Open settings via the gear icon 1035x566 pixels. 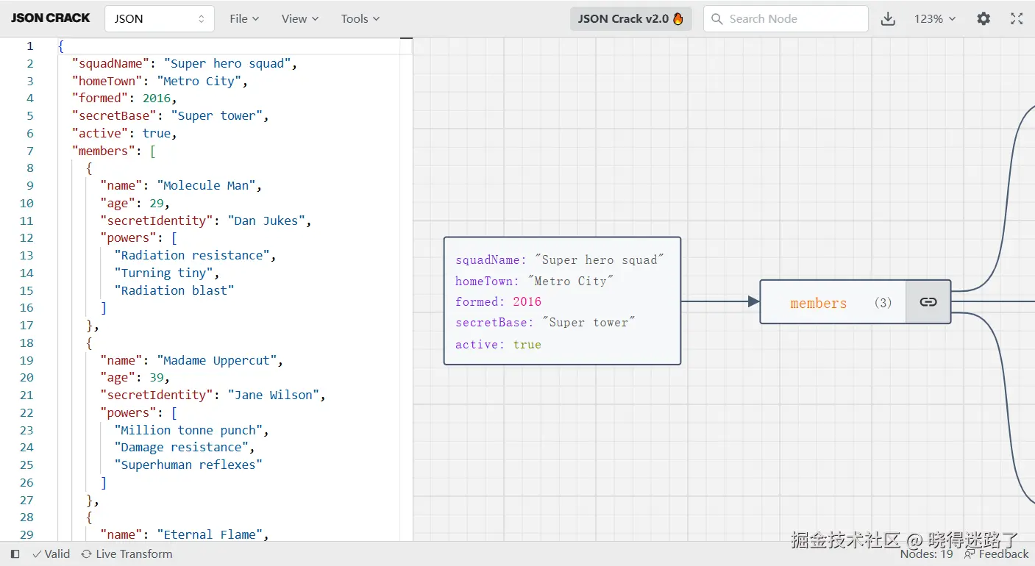coord(984,19)
